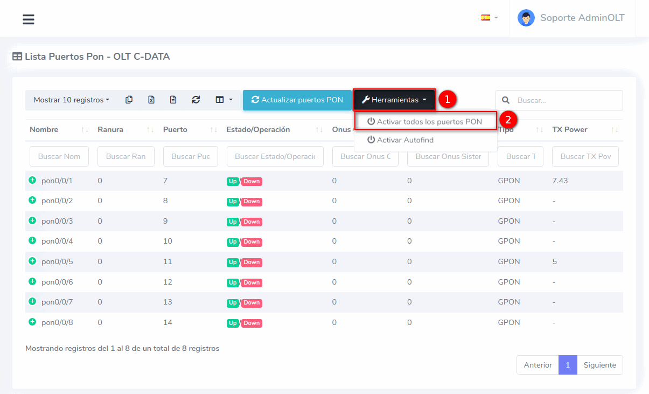Click the CSV file export icon
This screenshot has height=394, width=649.
tap(173, 100)
